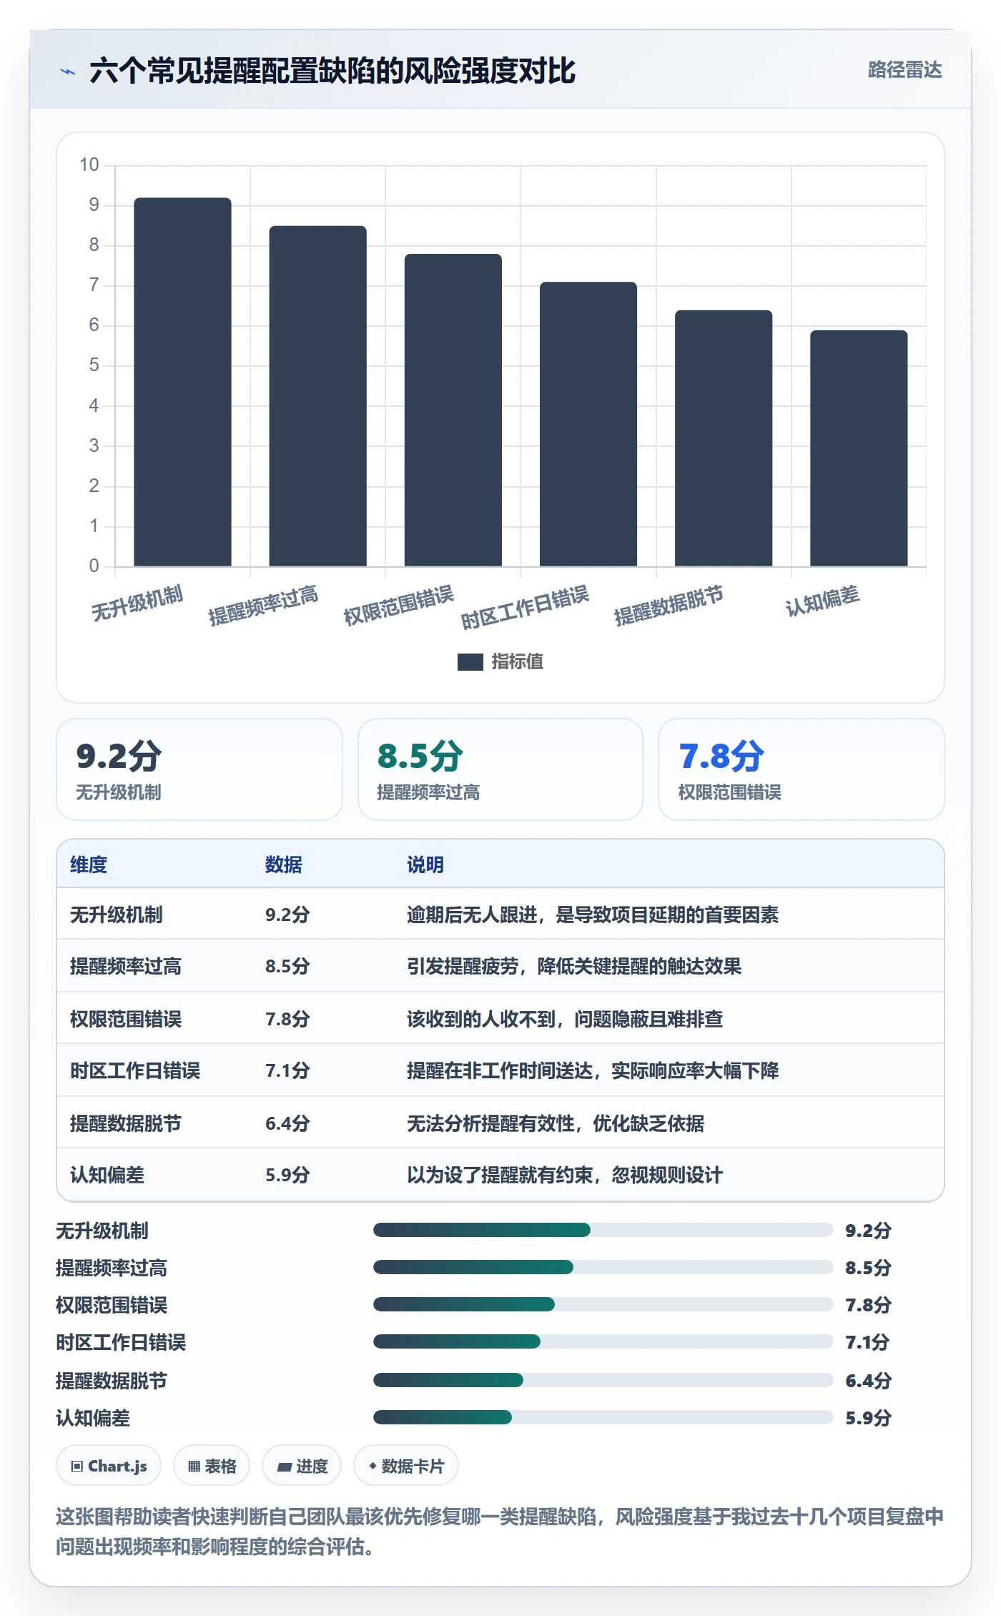The height and width of the screenshot is (1616, 1001).
Task: Click the 无升级机制 progress bar
Action: (x=603, y=1230)
